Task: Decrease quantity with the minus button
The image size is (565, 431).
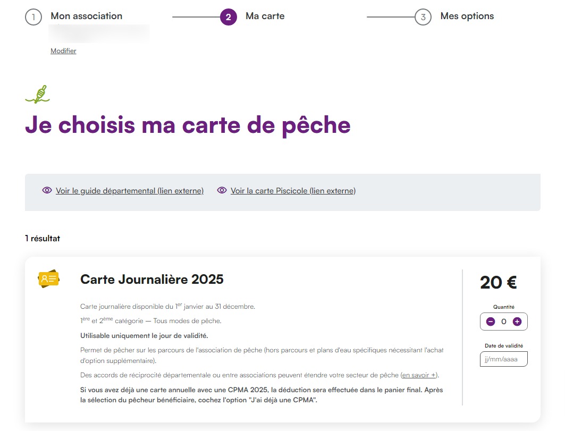Action: pyautogui.click(x=491, y=322)
